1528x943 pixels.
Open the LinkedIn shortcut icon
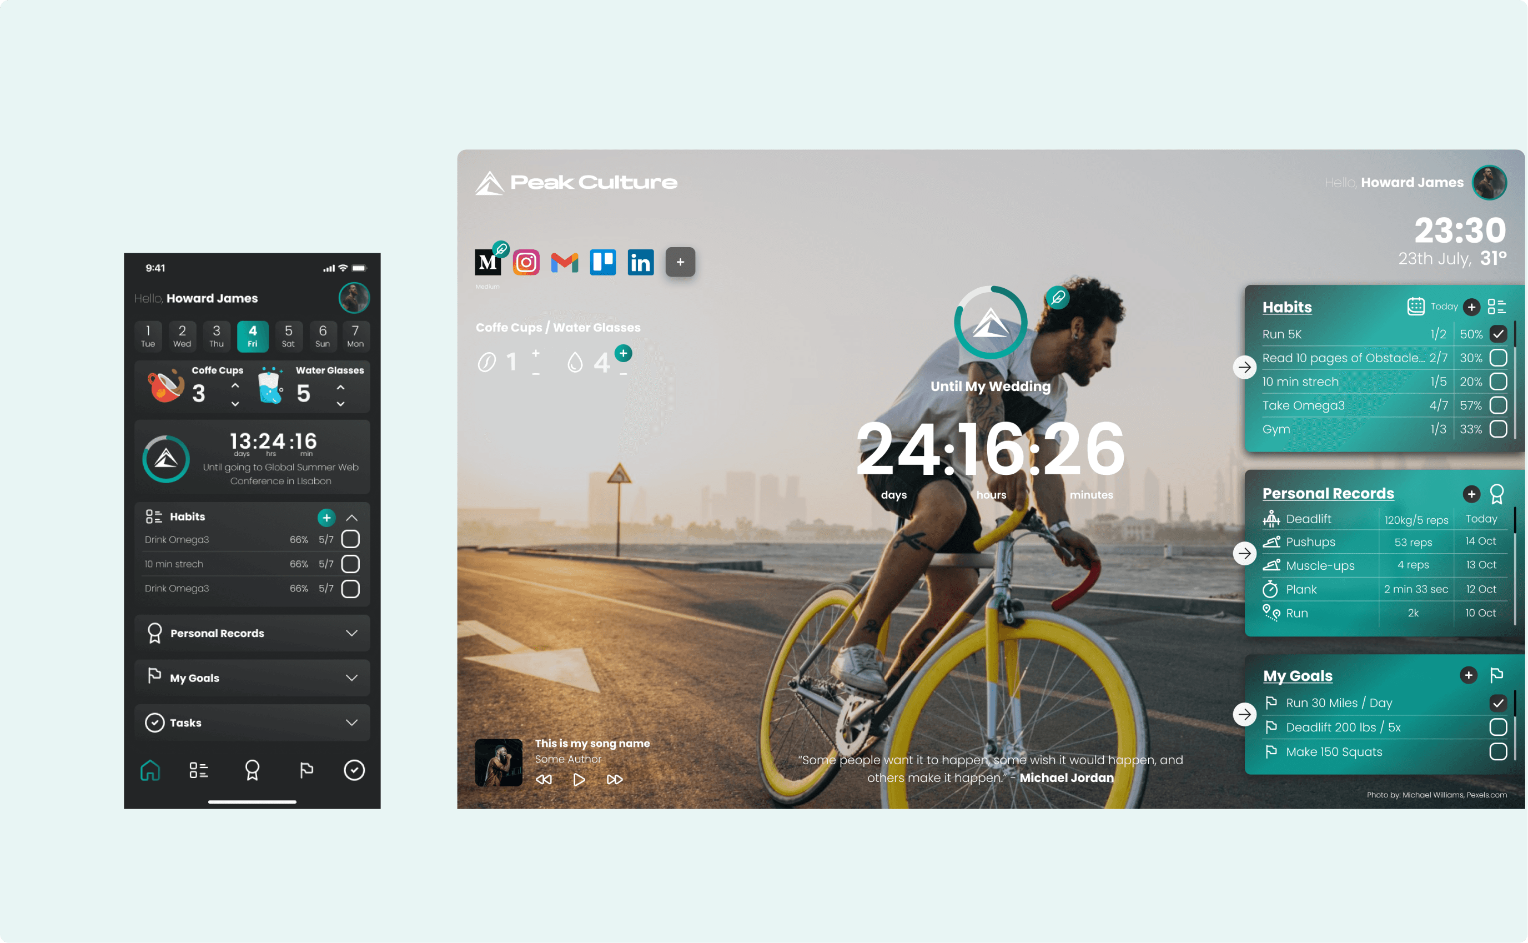640,263
